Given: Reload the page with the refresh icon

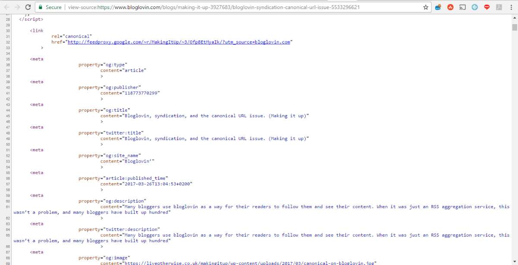Looking at the screenshot, I should [x=28, y=7].
